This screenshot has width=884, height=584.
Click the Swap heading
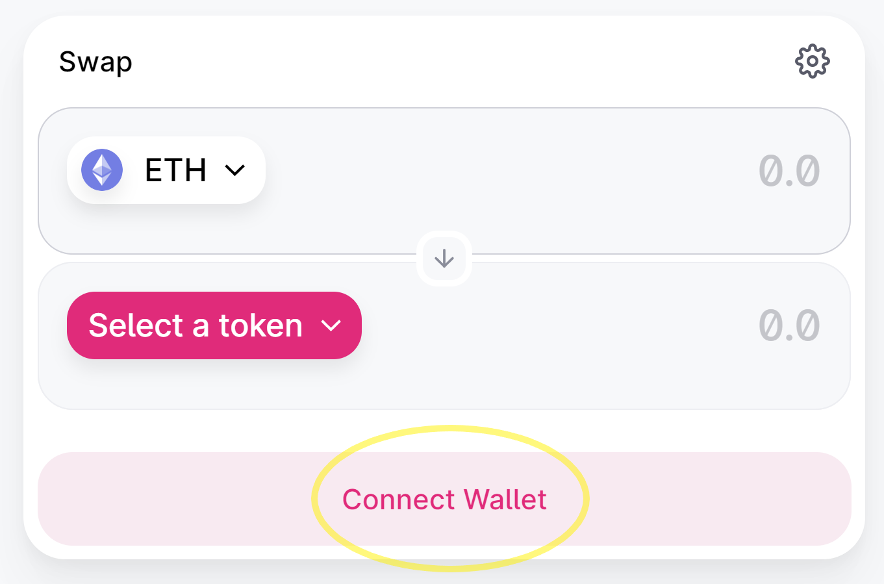pyautogui.click(x=95, y=62)
